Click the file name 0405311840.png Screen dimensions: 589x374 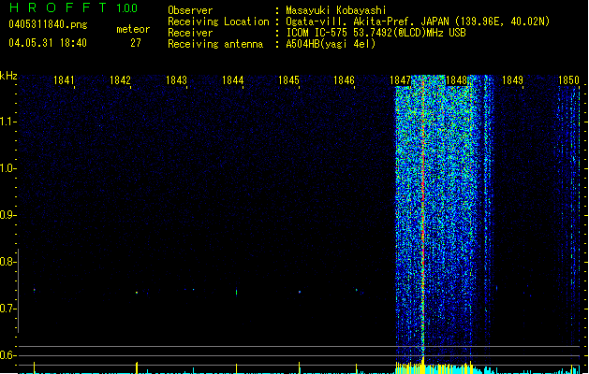pos(48,24)
